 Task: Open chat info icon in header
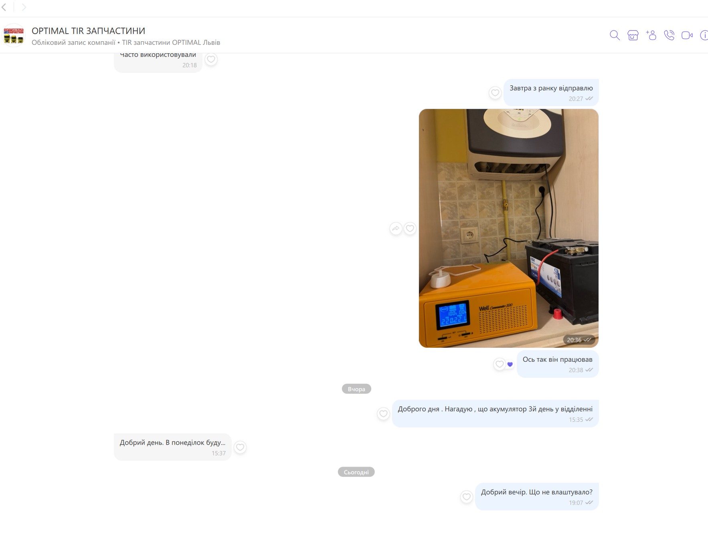pyautogui.click(x=704, y=35)
